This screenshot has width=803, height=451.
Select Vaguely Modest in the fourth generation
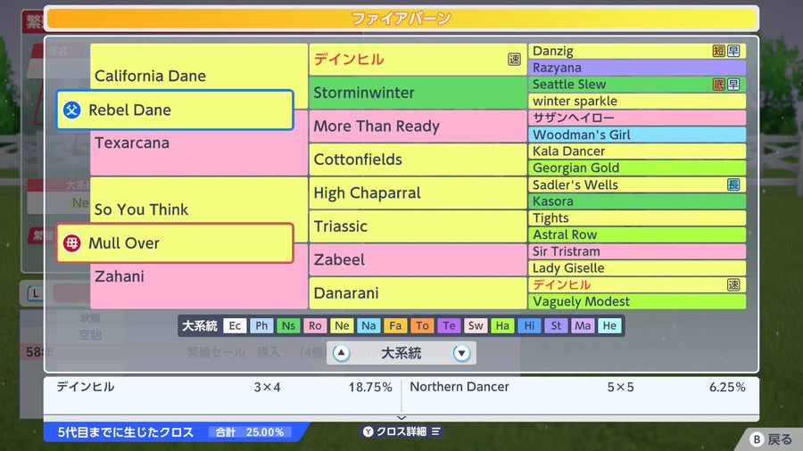point(637,301)
